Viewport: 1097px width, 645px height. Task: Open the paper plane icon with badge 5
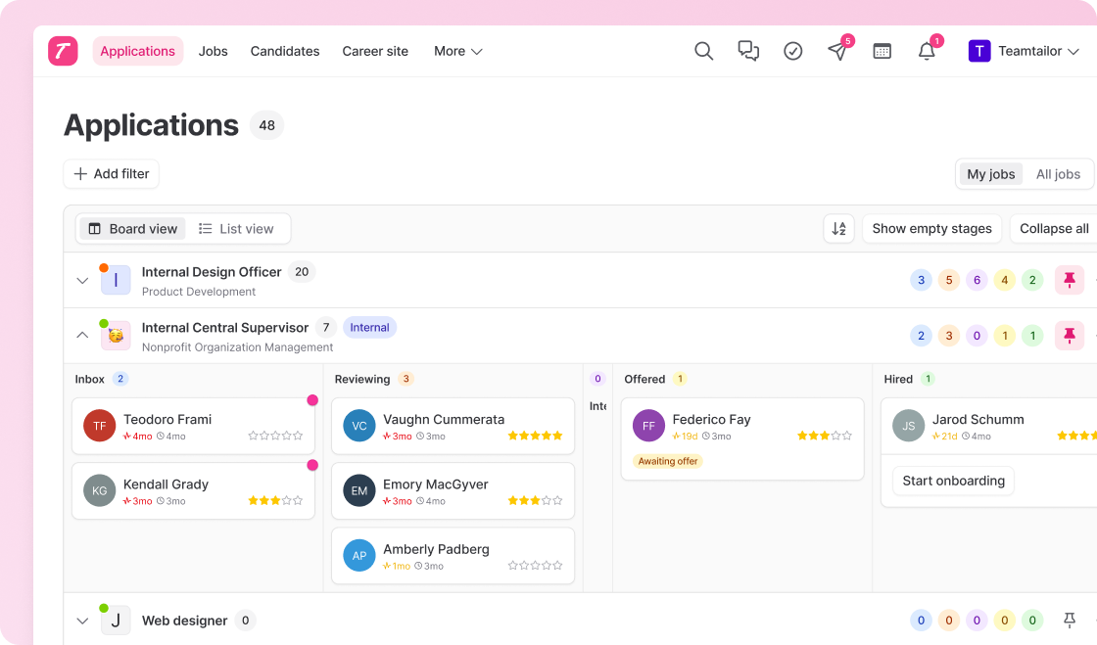coord(837,51)
